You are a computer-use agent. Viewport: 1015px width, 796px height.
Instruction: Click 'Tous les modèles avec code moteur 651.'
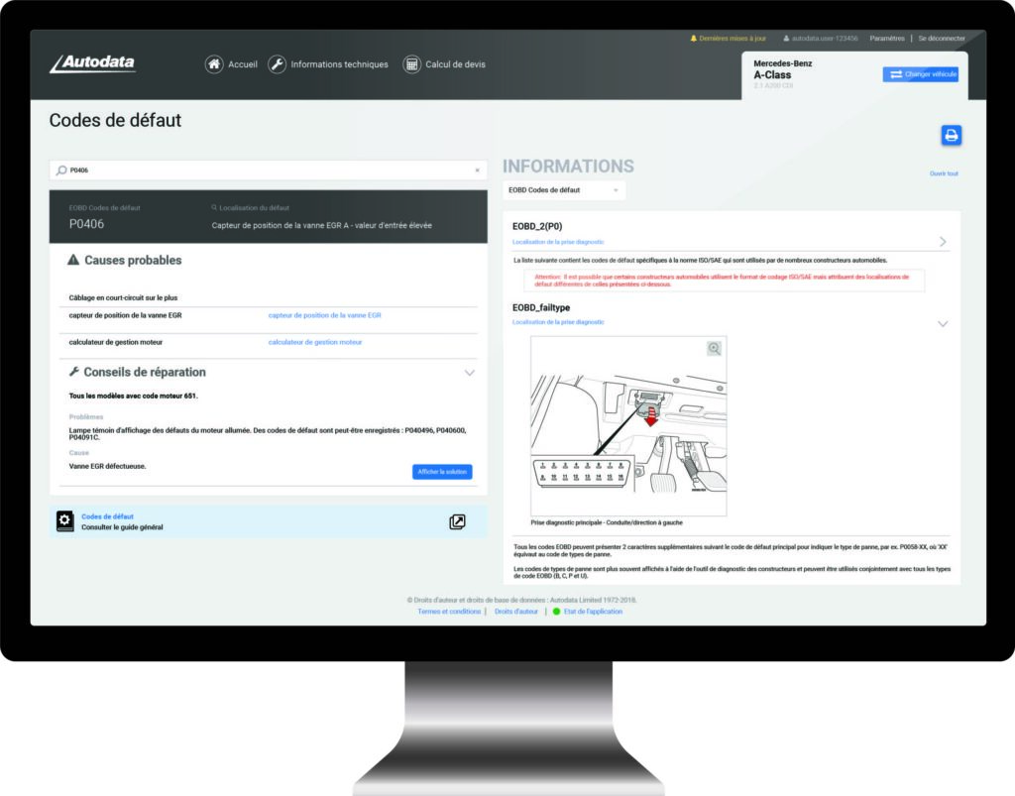(x=134, y=396)
